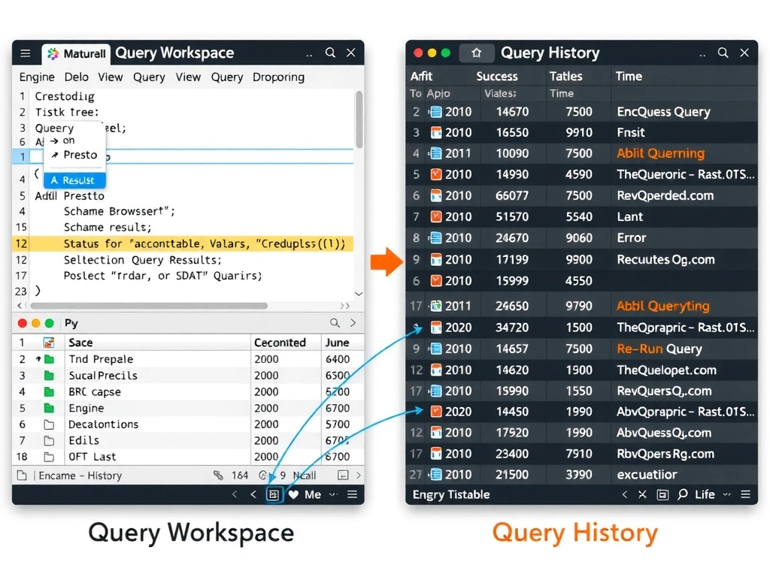This screenshot has height=577, width=770.
Task: Open hamburger menu in Query Workspace title bar
Action: [x=25, y=53]
